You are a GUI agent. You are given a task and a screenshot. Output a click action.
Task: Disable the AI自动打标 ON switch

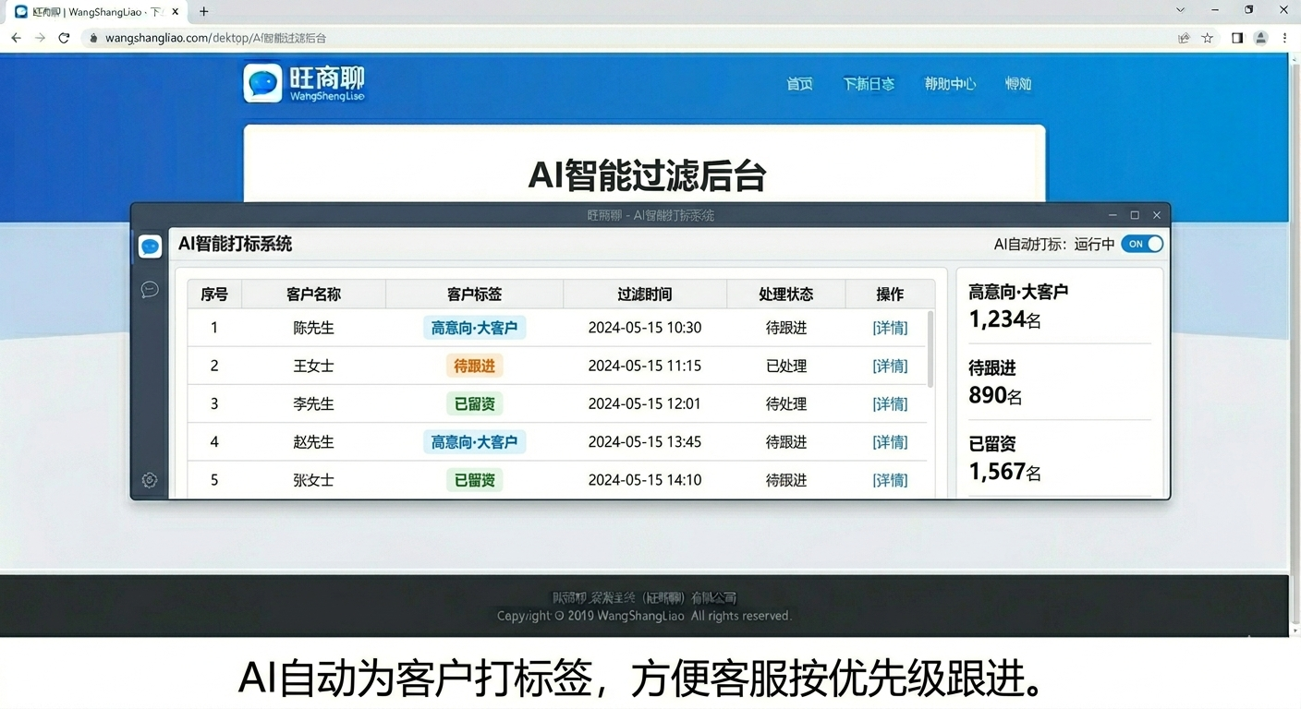1142,244
